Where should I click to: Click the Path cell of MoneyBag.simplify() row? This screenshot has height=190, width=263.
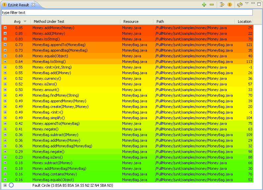click(x=194, y=118)
